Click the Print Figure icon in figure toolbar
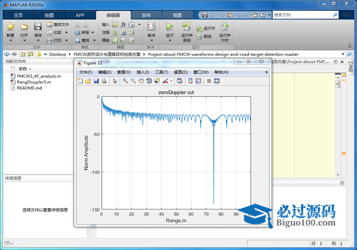 (104, 81)
